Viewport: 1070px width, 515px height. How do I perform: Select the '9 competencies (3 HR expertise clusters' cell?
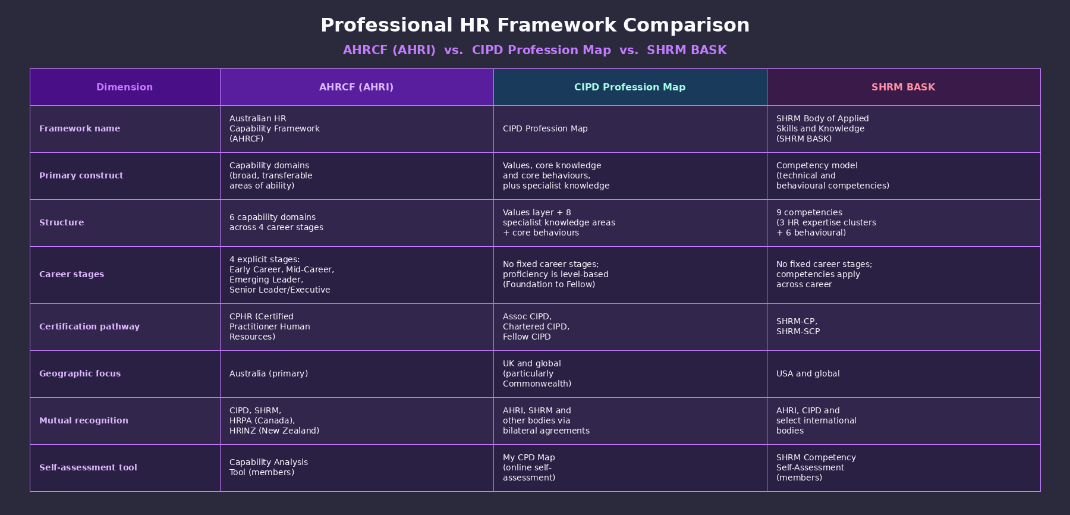coord(904,223)
